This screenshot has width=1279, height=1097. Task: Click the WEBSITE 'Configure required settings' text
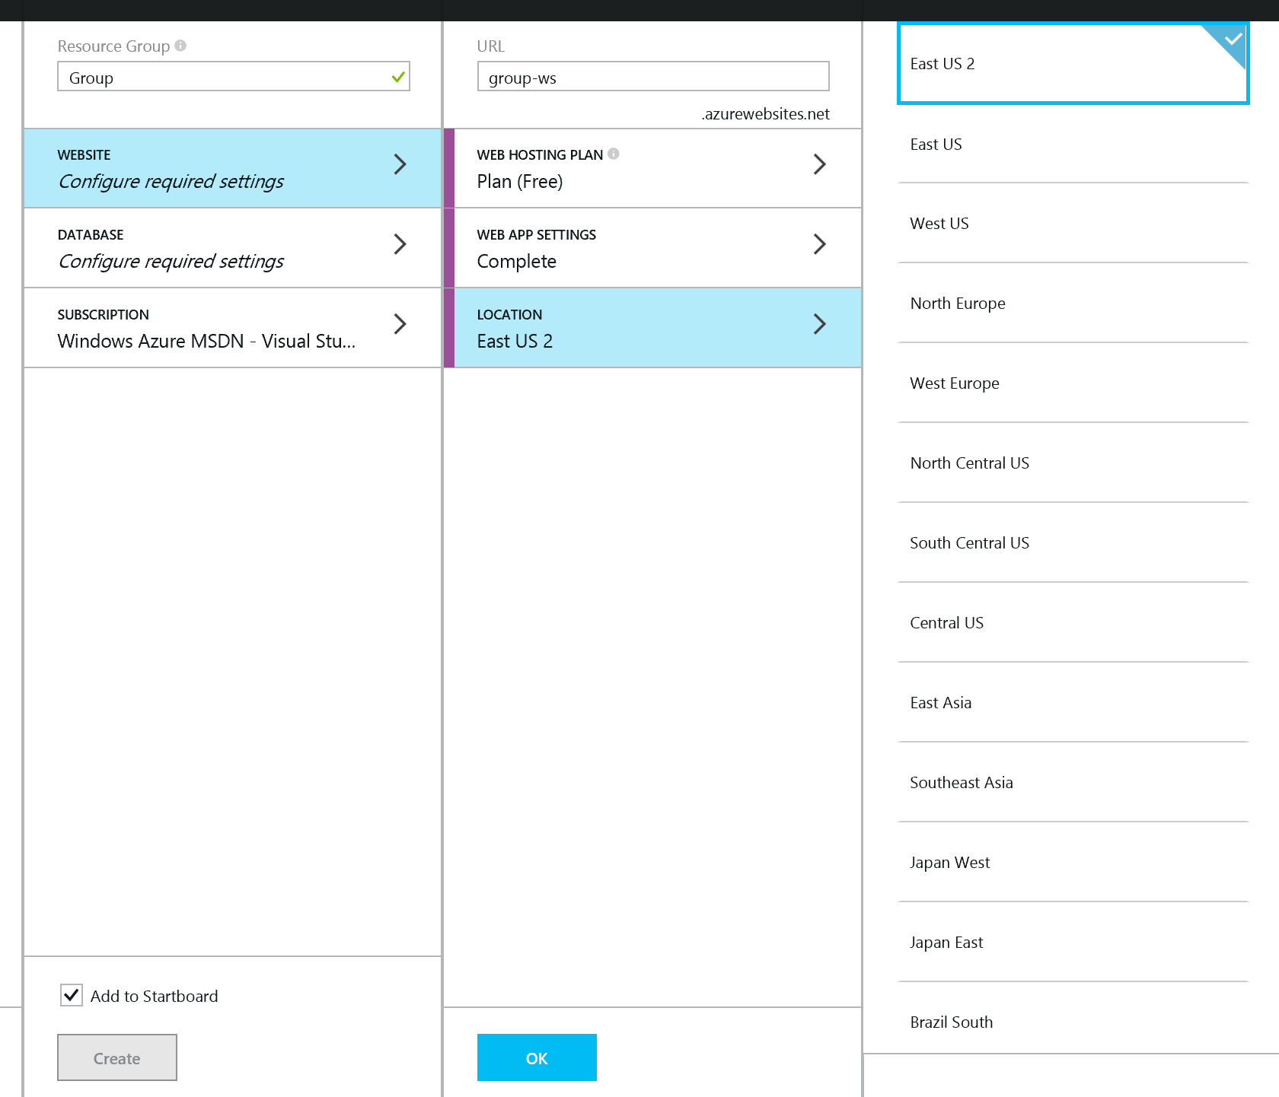click(171, 182)
